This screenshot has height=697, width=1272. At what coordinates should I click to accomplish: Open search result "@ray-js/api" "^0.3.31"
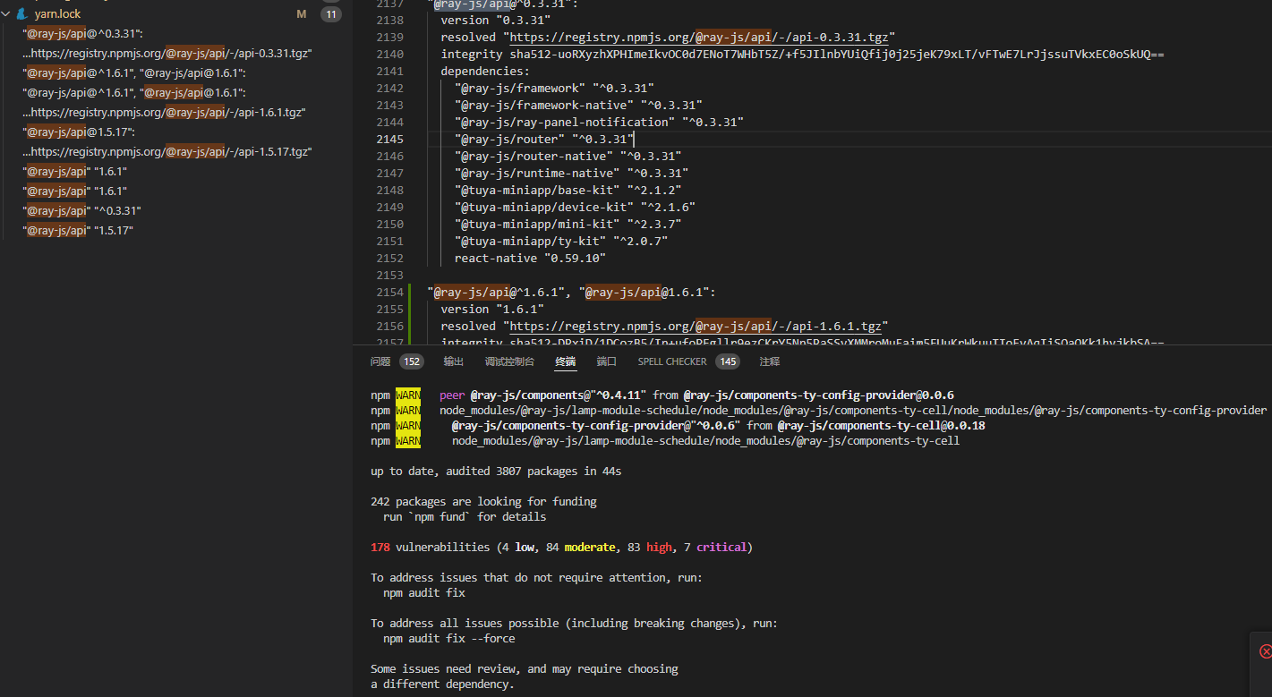pyautogui.click(x=82, y=211)
